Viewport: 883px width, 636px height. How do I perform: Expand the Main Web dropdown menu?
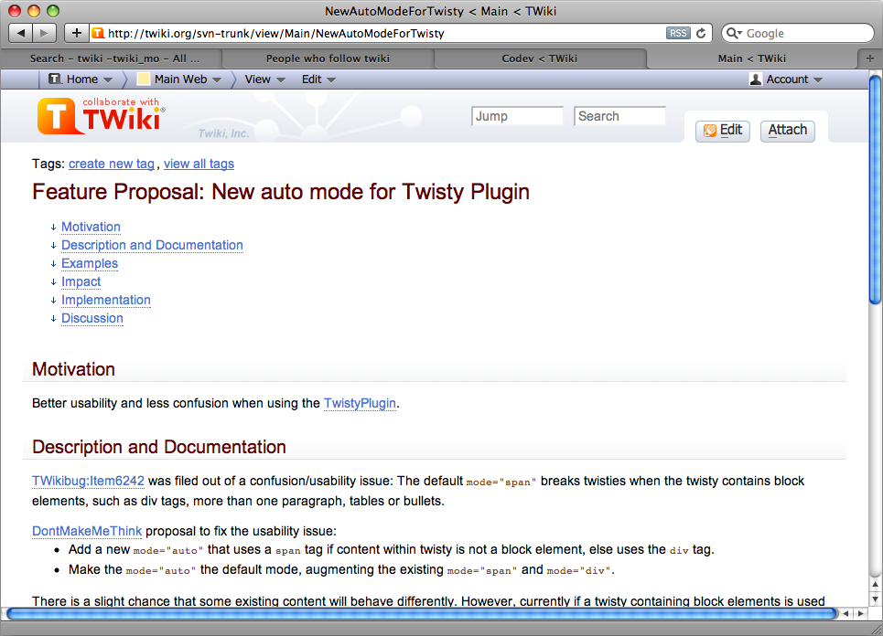(x=217, y=79)
